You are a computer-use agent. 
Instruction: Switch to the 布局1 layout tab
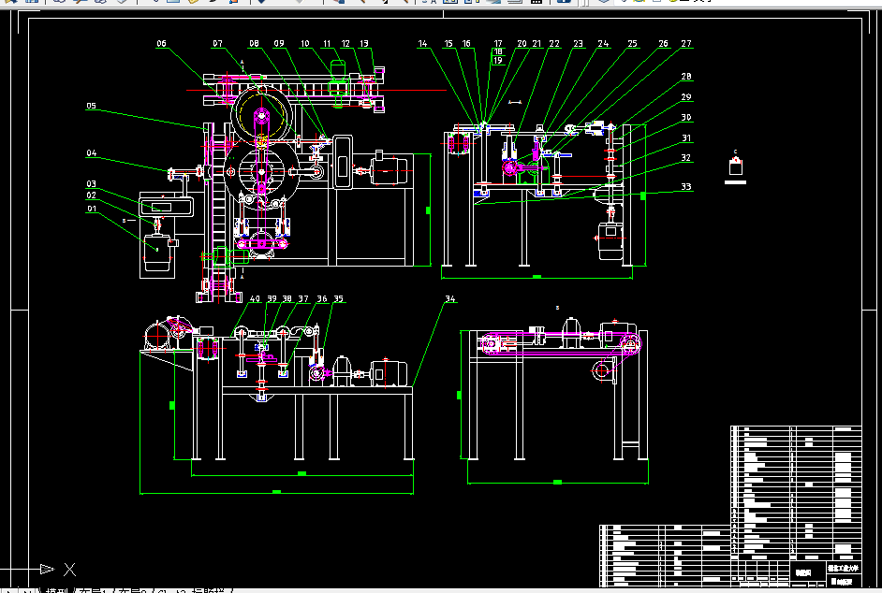pos(94,590)
